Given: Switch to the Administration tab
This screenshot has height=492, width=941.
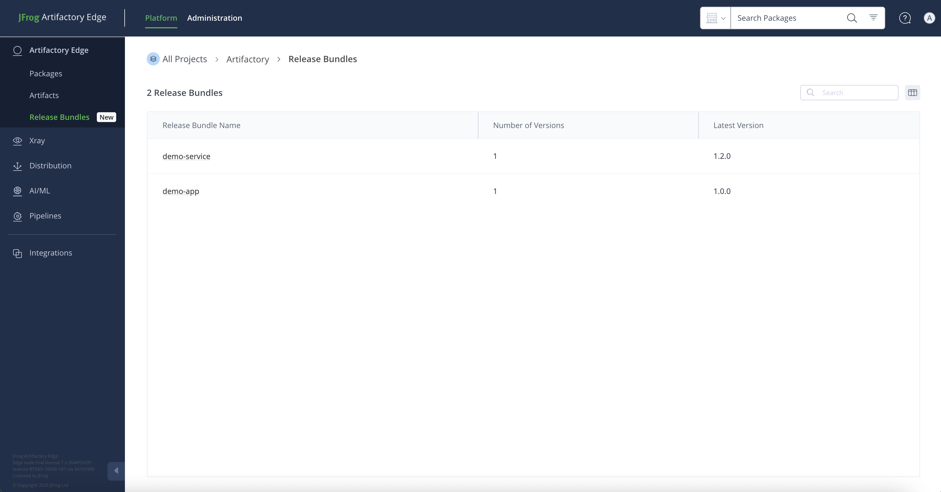Looking at the screenshot, I should (x=214, y=18).
